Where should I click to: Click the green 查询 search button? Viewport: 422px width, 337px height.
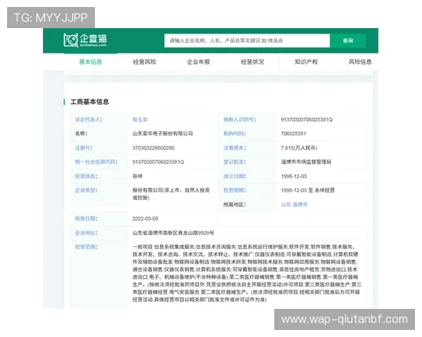click(347, 41)
